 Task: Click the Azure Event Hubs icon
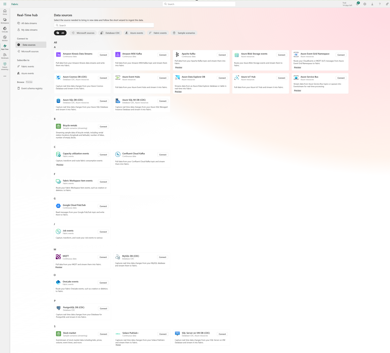click(118, 78)
